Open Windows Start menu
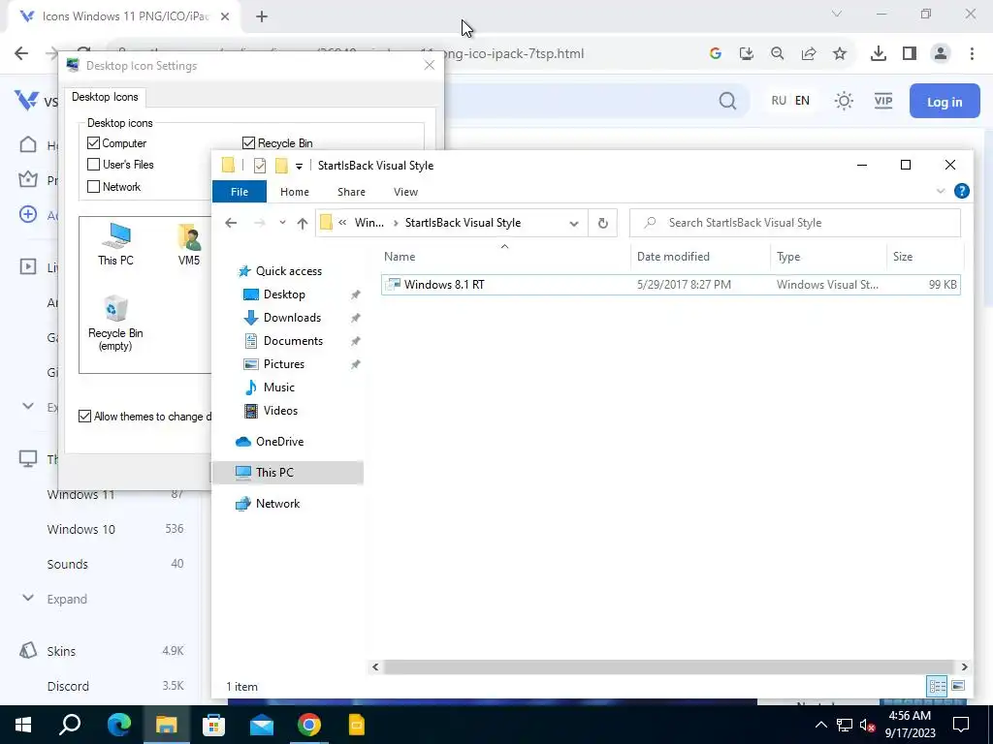The image size is (993, 744). tap(23, 725)
